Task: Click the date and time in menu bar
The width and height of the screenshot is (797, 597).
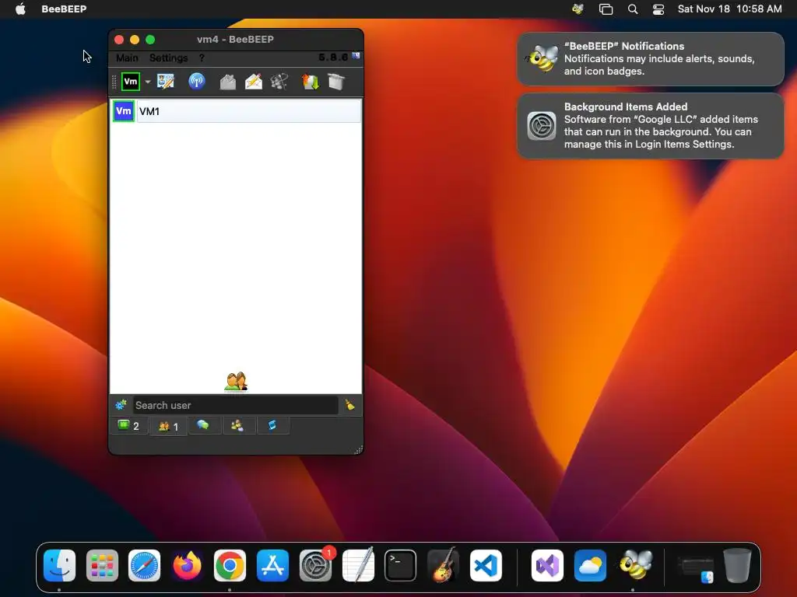Action: (x=729, y=9)
